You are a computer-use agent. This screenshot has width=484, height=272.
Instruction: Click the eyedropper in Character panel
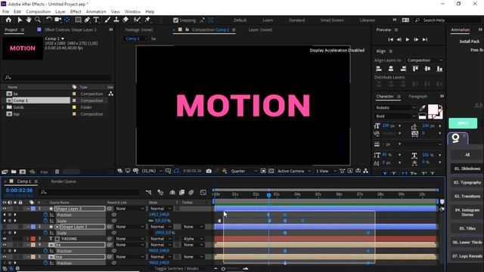422,108
